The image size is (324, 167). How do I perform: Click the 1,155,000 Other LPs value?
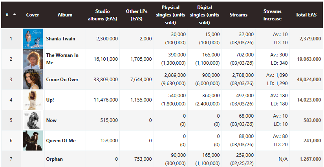pyautogui.click(x=141, y=100)
